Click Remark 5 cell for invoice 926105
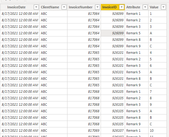Image resolution: width=169 pixels, height=137 pixels. [x=137, y=111]
